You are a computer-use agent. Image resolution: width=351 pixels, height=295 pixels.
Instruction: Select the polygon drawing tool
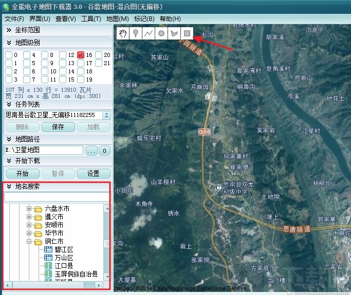coord(174,33)
